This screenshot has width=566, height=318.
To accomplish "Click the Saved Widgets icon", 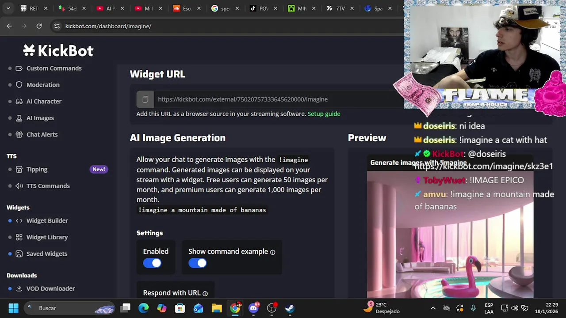I will (x=19, y=254).
